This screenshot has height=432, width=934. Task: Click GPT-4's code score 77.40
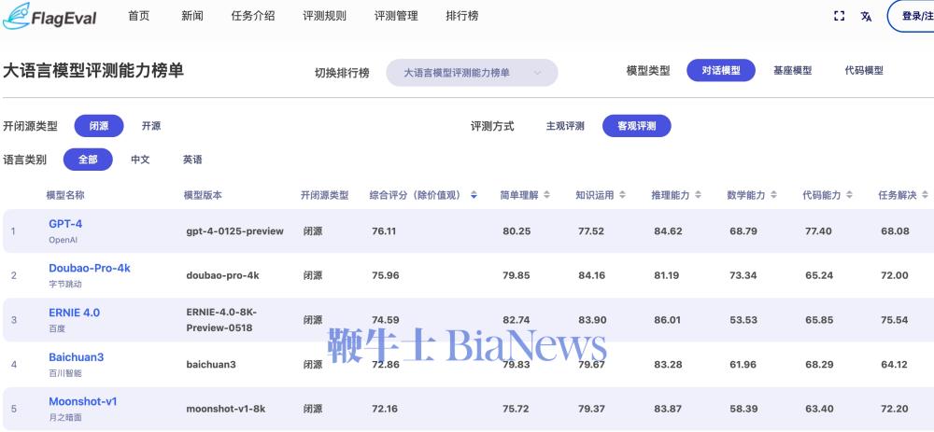coord(818,231)
